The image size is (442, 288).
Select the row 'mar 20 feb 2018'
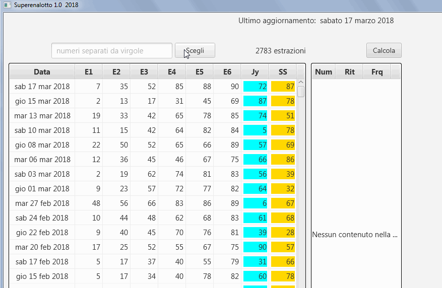coord(153,247)
